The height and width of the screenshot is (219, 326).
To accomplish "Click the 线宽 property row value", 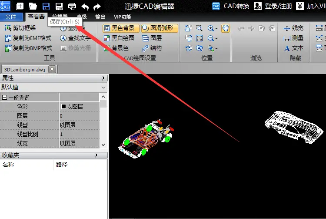I will (x=80, y=143).
